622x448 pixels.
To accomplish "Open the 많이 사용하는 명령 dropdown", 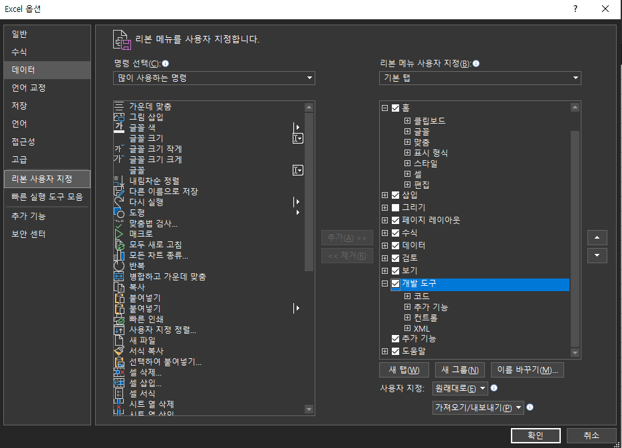I will [x=214, y=78].
